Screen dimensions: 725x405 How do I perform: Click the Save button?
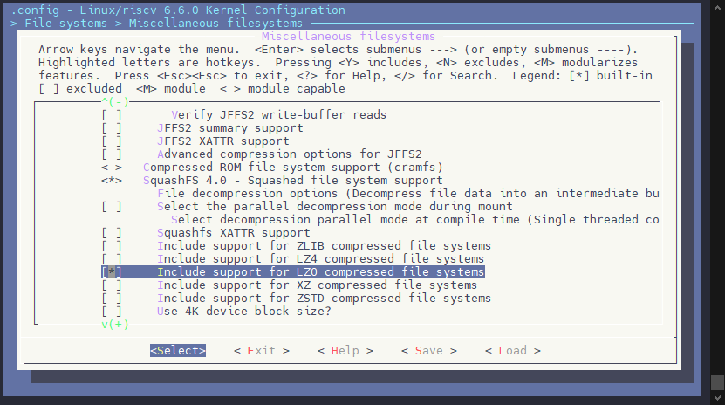(429, 350)
